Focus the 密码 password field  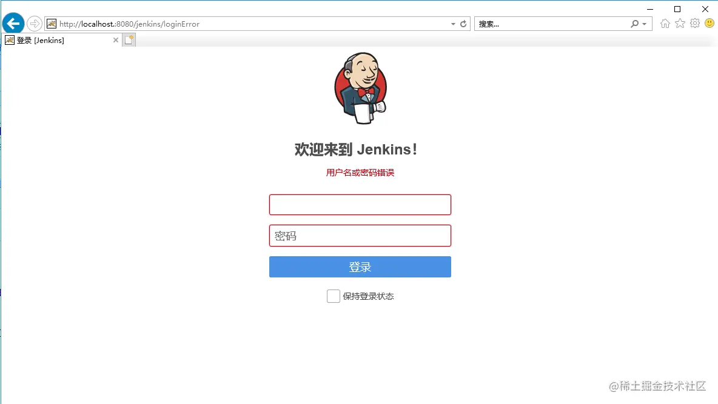360,236
